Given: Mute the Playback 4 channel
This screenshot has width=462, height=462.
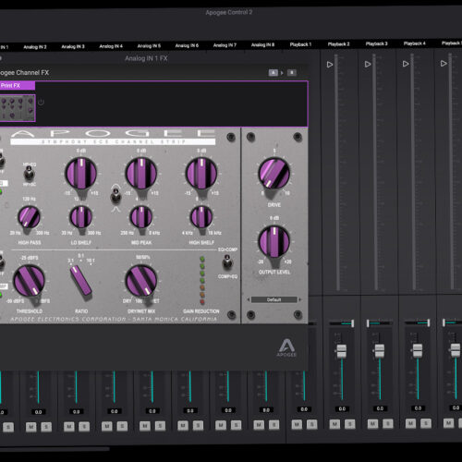Looking at the screenshot, I should [410, 424].
